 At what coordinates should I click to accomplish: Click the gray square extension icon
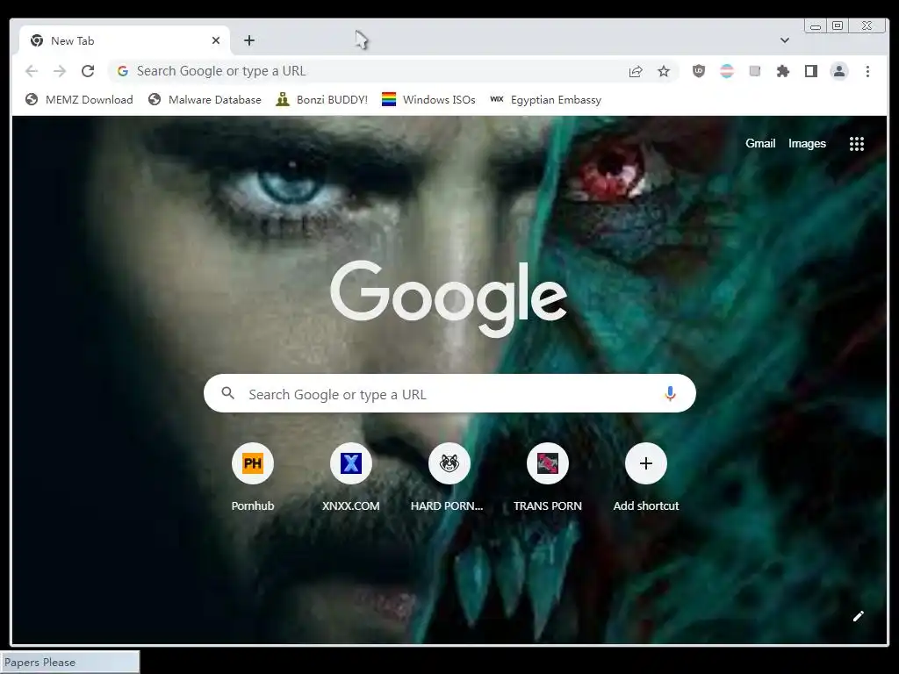754,71
